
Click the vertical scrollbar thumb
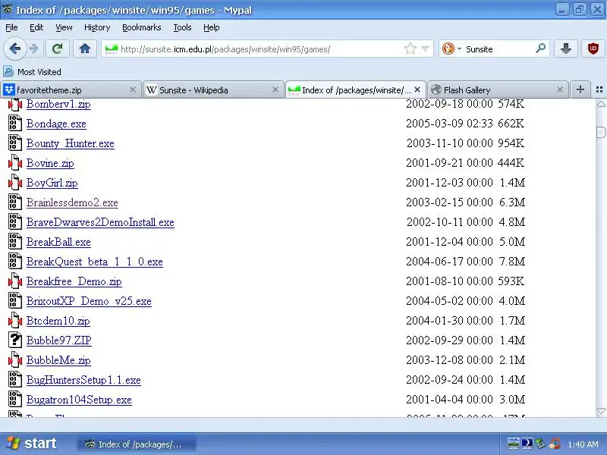601,132
